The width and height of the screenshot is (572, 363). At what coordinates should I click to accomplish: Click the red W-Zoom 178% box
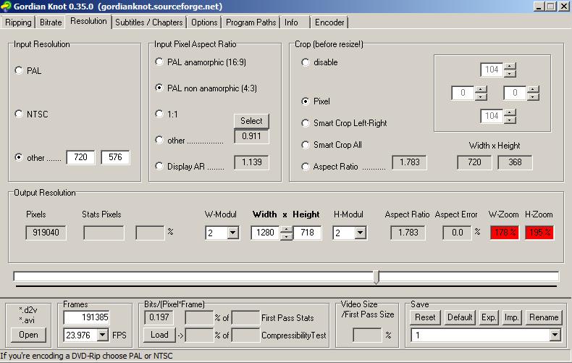[x=505, y=233]
